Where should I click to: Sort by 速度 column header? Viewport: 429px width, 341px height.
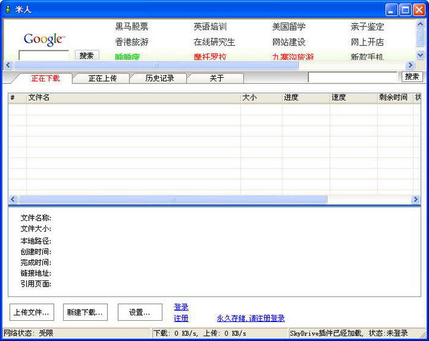354,97
